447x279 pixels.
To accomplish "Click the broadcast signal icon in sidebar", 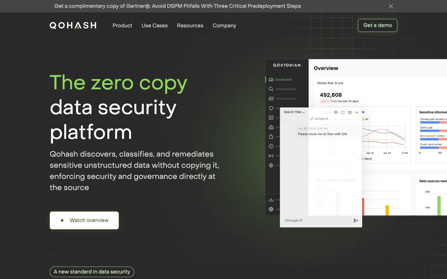I will click(271, 156).
